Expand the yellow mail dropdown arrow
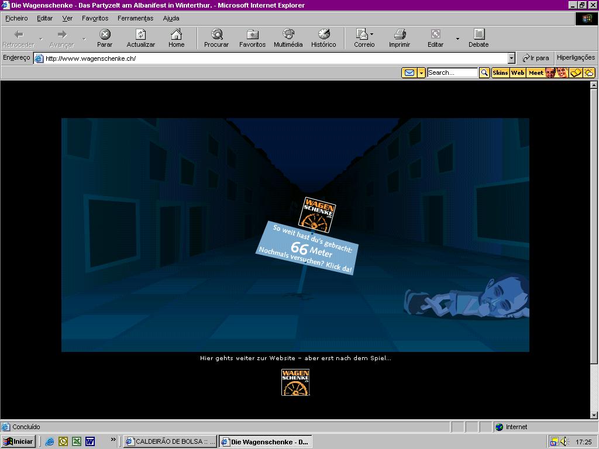 (421, 72)
